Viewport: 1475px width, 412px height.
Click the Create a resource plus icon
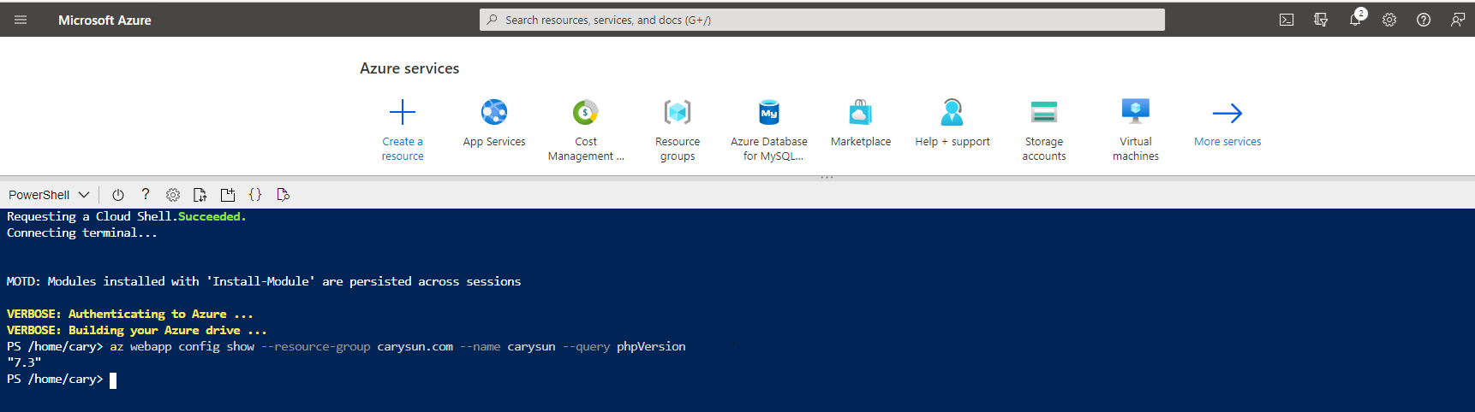(x=403, y=112)
